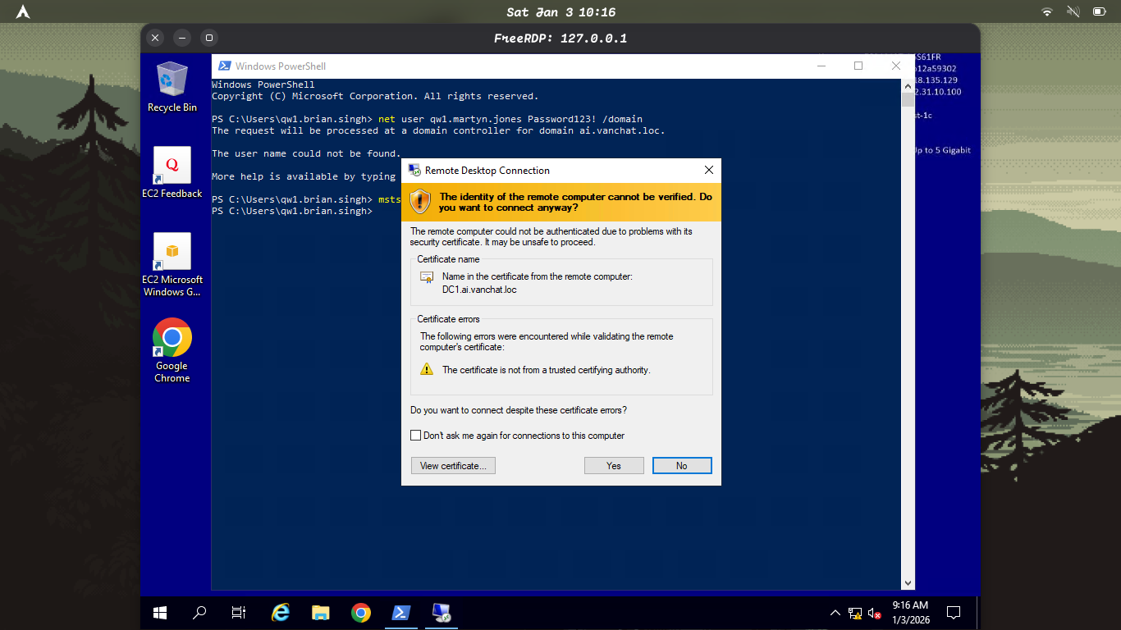Open File Explorer from the taskbar

pos(320,613)
